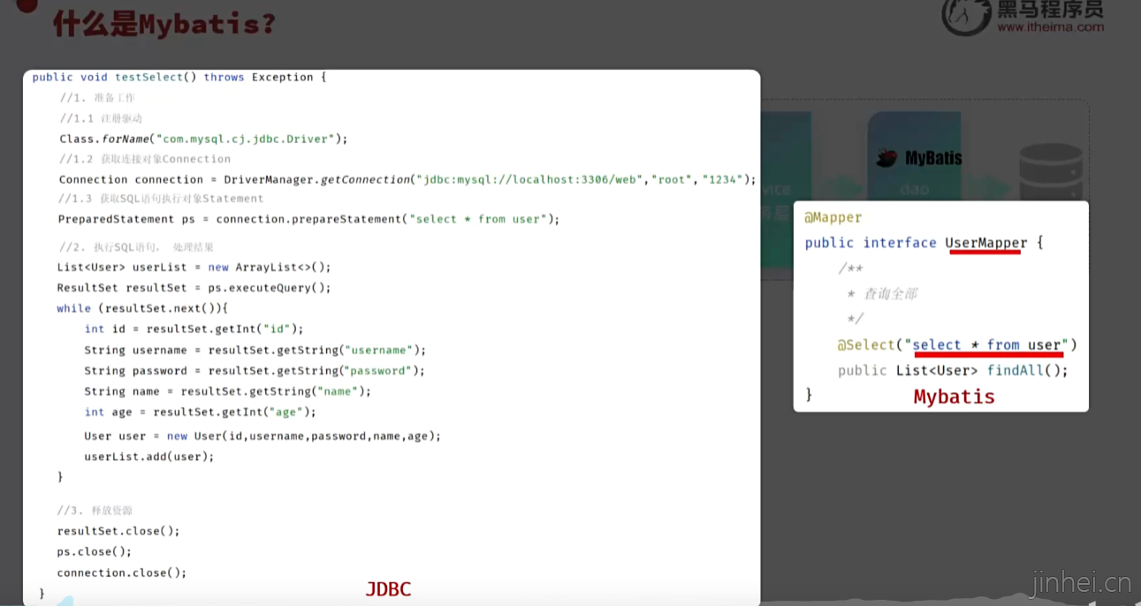Click the connection.close() line
This screenshot has width=1141, height=606.
122,572
